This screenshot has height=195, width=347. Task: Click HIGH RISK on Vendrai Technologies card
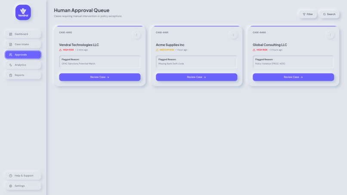[x=68, y=50]
